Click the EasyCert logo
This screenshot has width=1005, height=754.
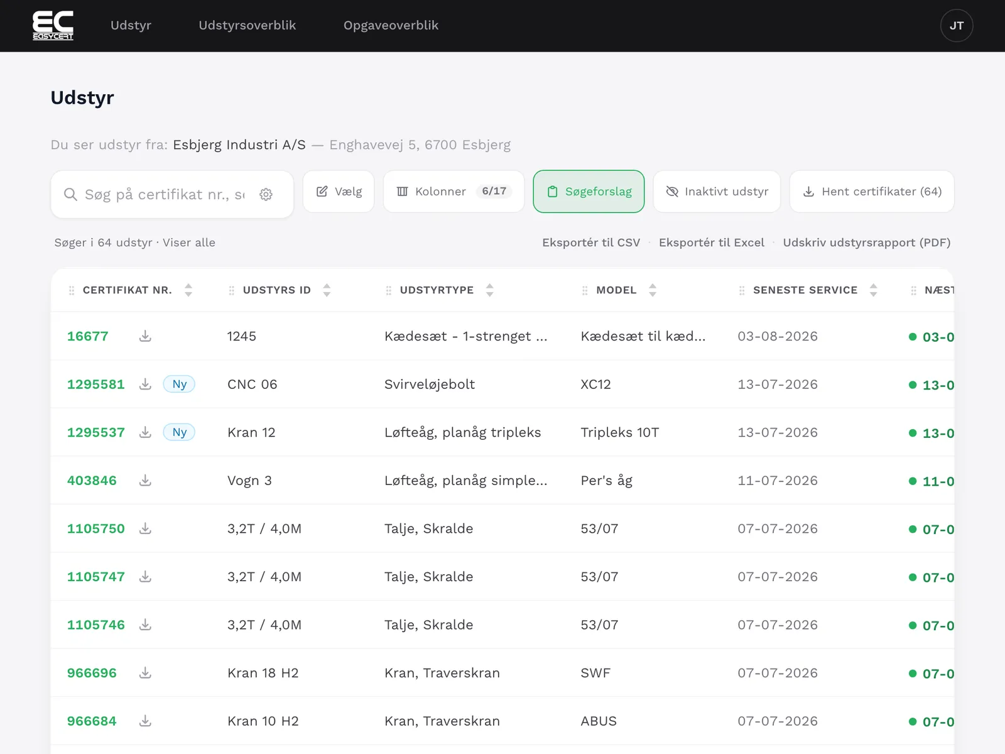tap(53, 25)
